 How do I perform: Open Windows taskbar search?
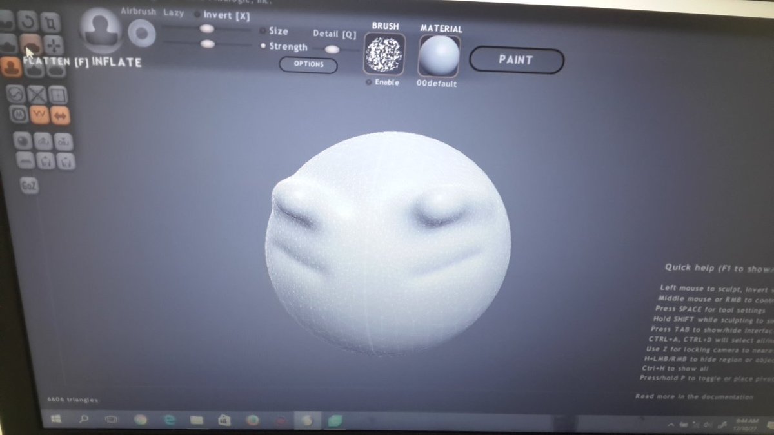coord(84,419)
